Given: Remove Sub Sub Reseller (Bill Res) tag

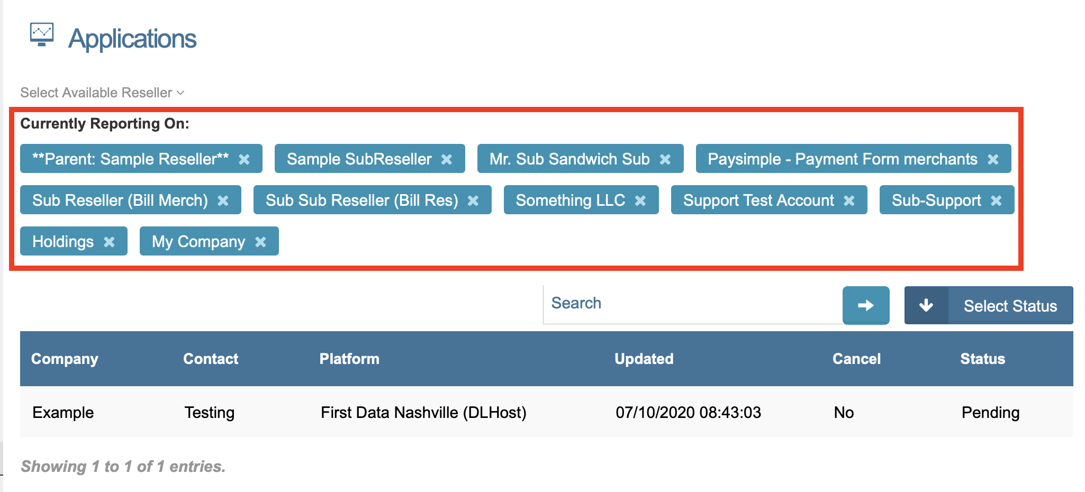Looking at the screenshot, I should coord(473,201).
